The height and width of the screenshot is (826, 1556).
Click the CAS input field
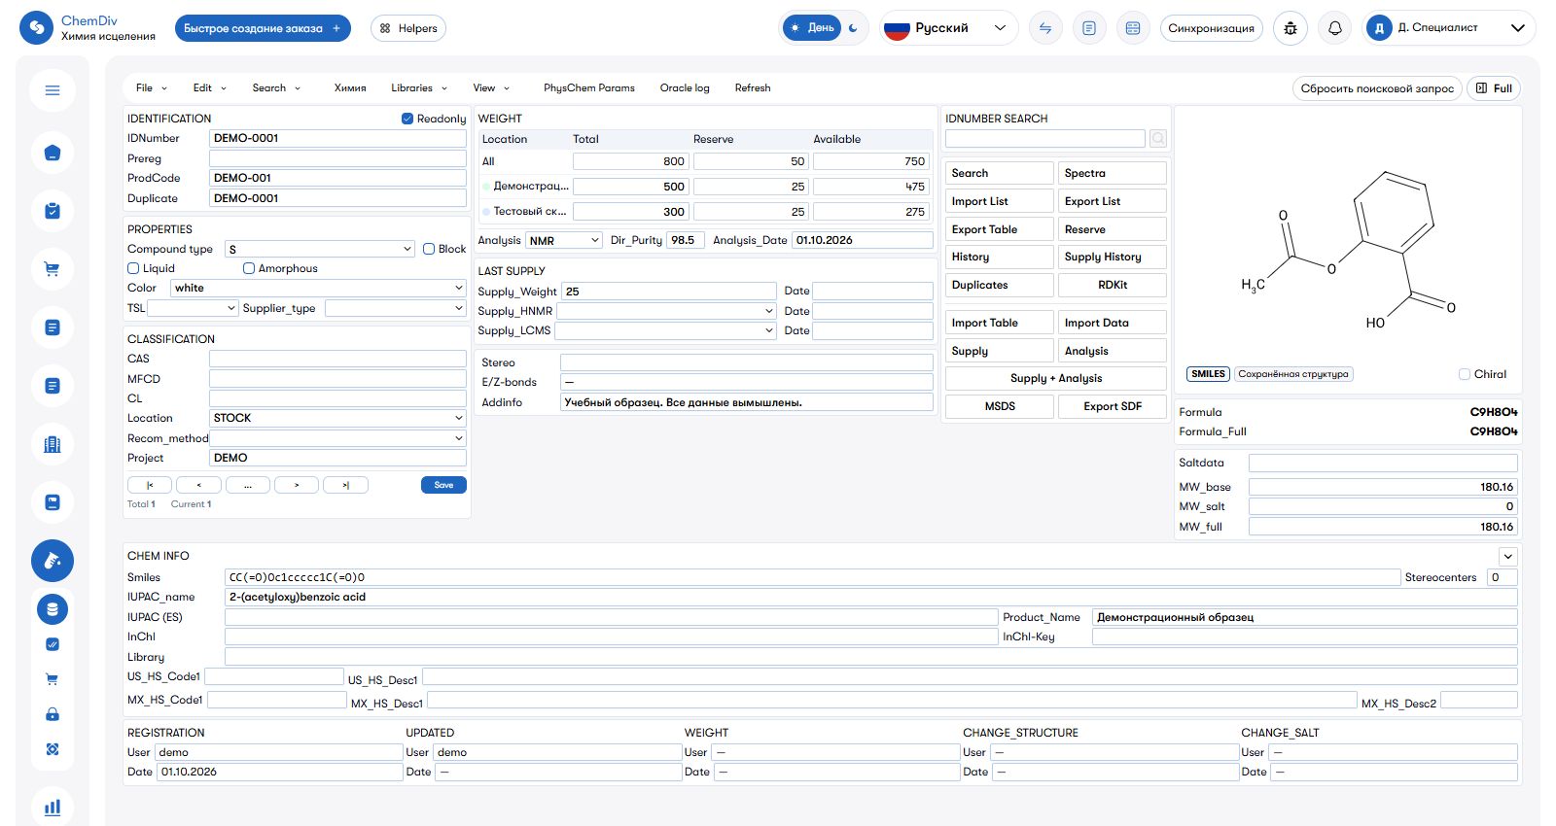(337, 359)
